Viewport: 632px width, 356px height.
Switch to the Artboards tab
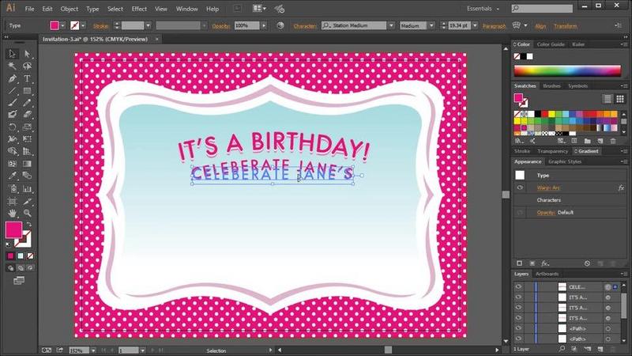547,274
